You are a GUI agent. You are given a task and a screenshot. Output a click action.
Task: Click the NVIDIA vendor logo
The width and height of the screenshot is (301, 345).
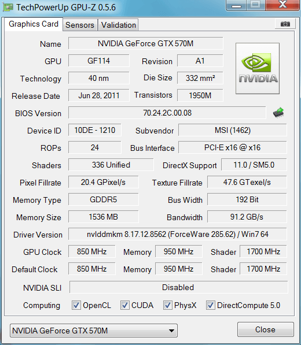pos(258,68)
